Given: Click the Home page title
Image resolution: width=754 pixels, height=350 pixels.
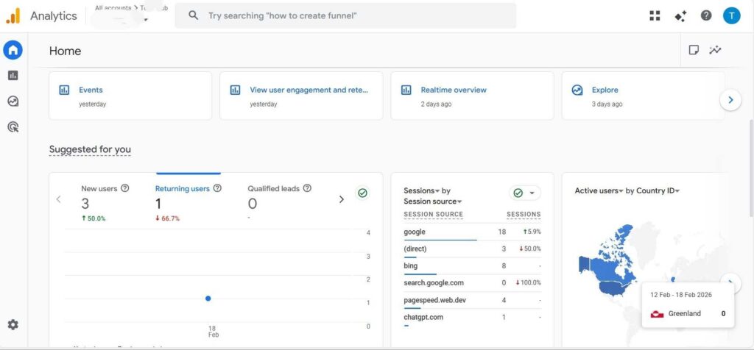Looking at the screenshot, I should point(65,51).
